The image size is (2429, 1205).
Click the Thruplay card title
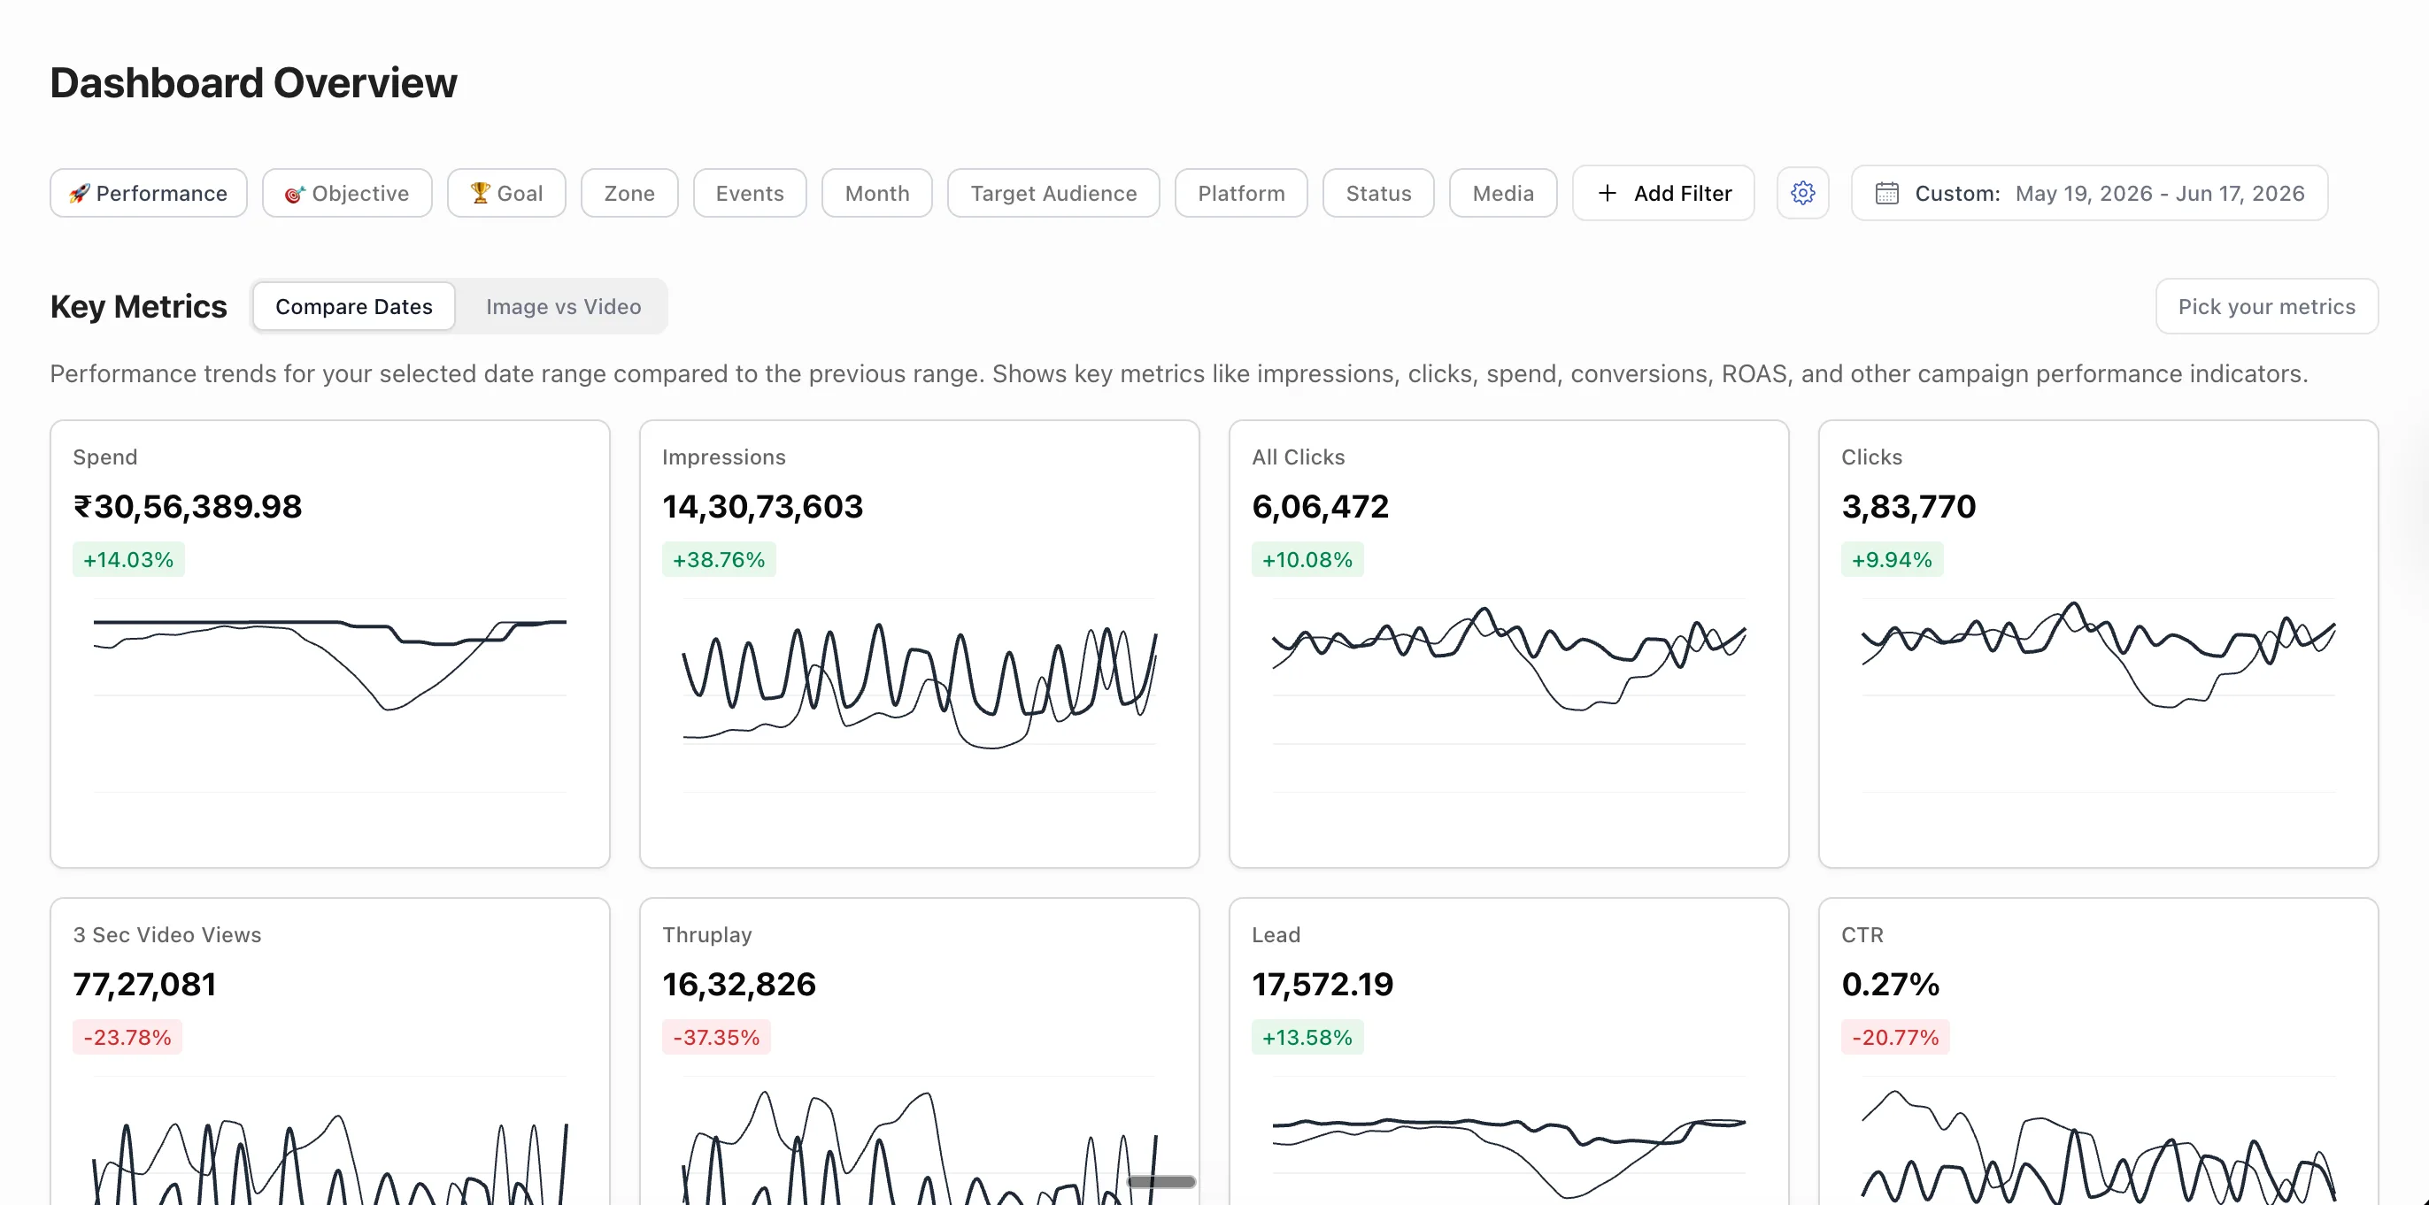tap(706, 934)
